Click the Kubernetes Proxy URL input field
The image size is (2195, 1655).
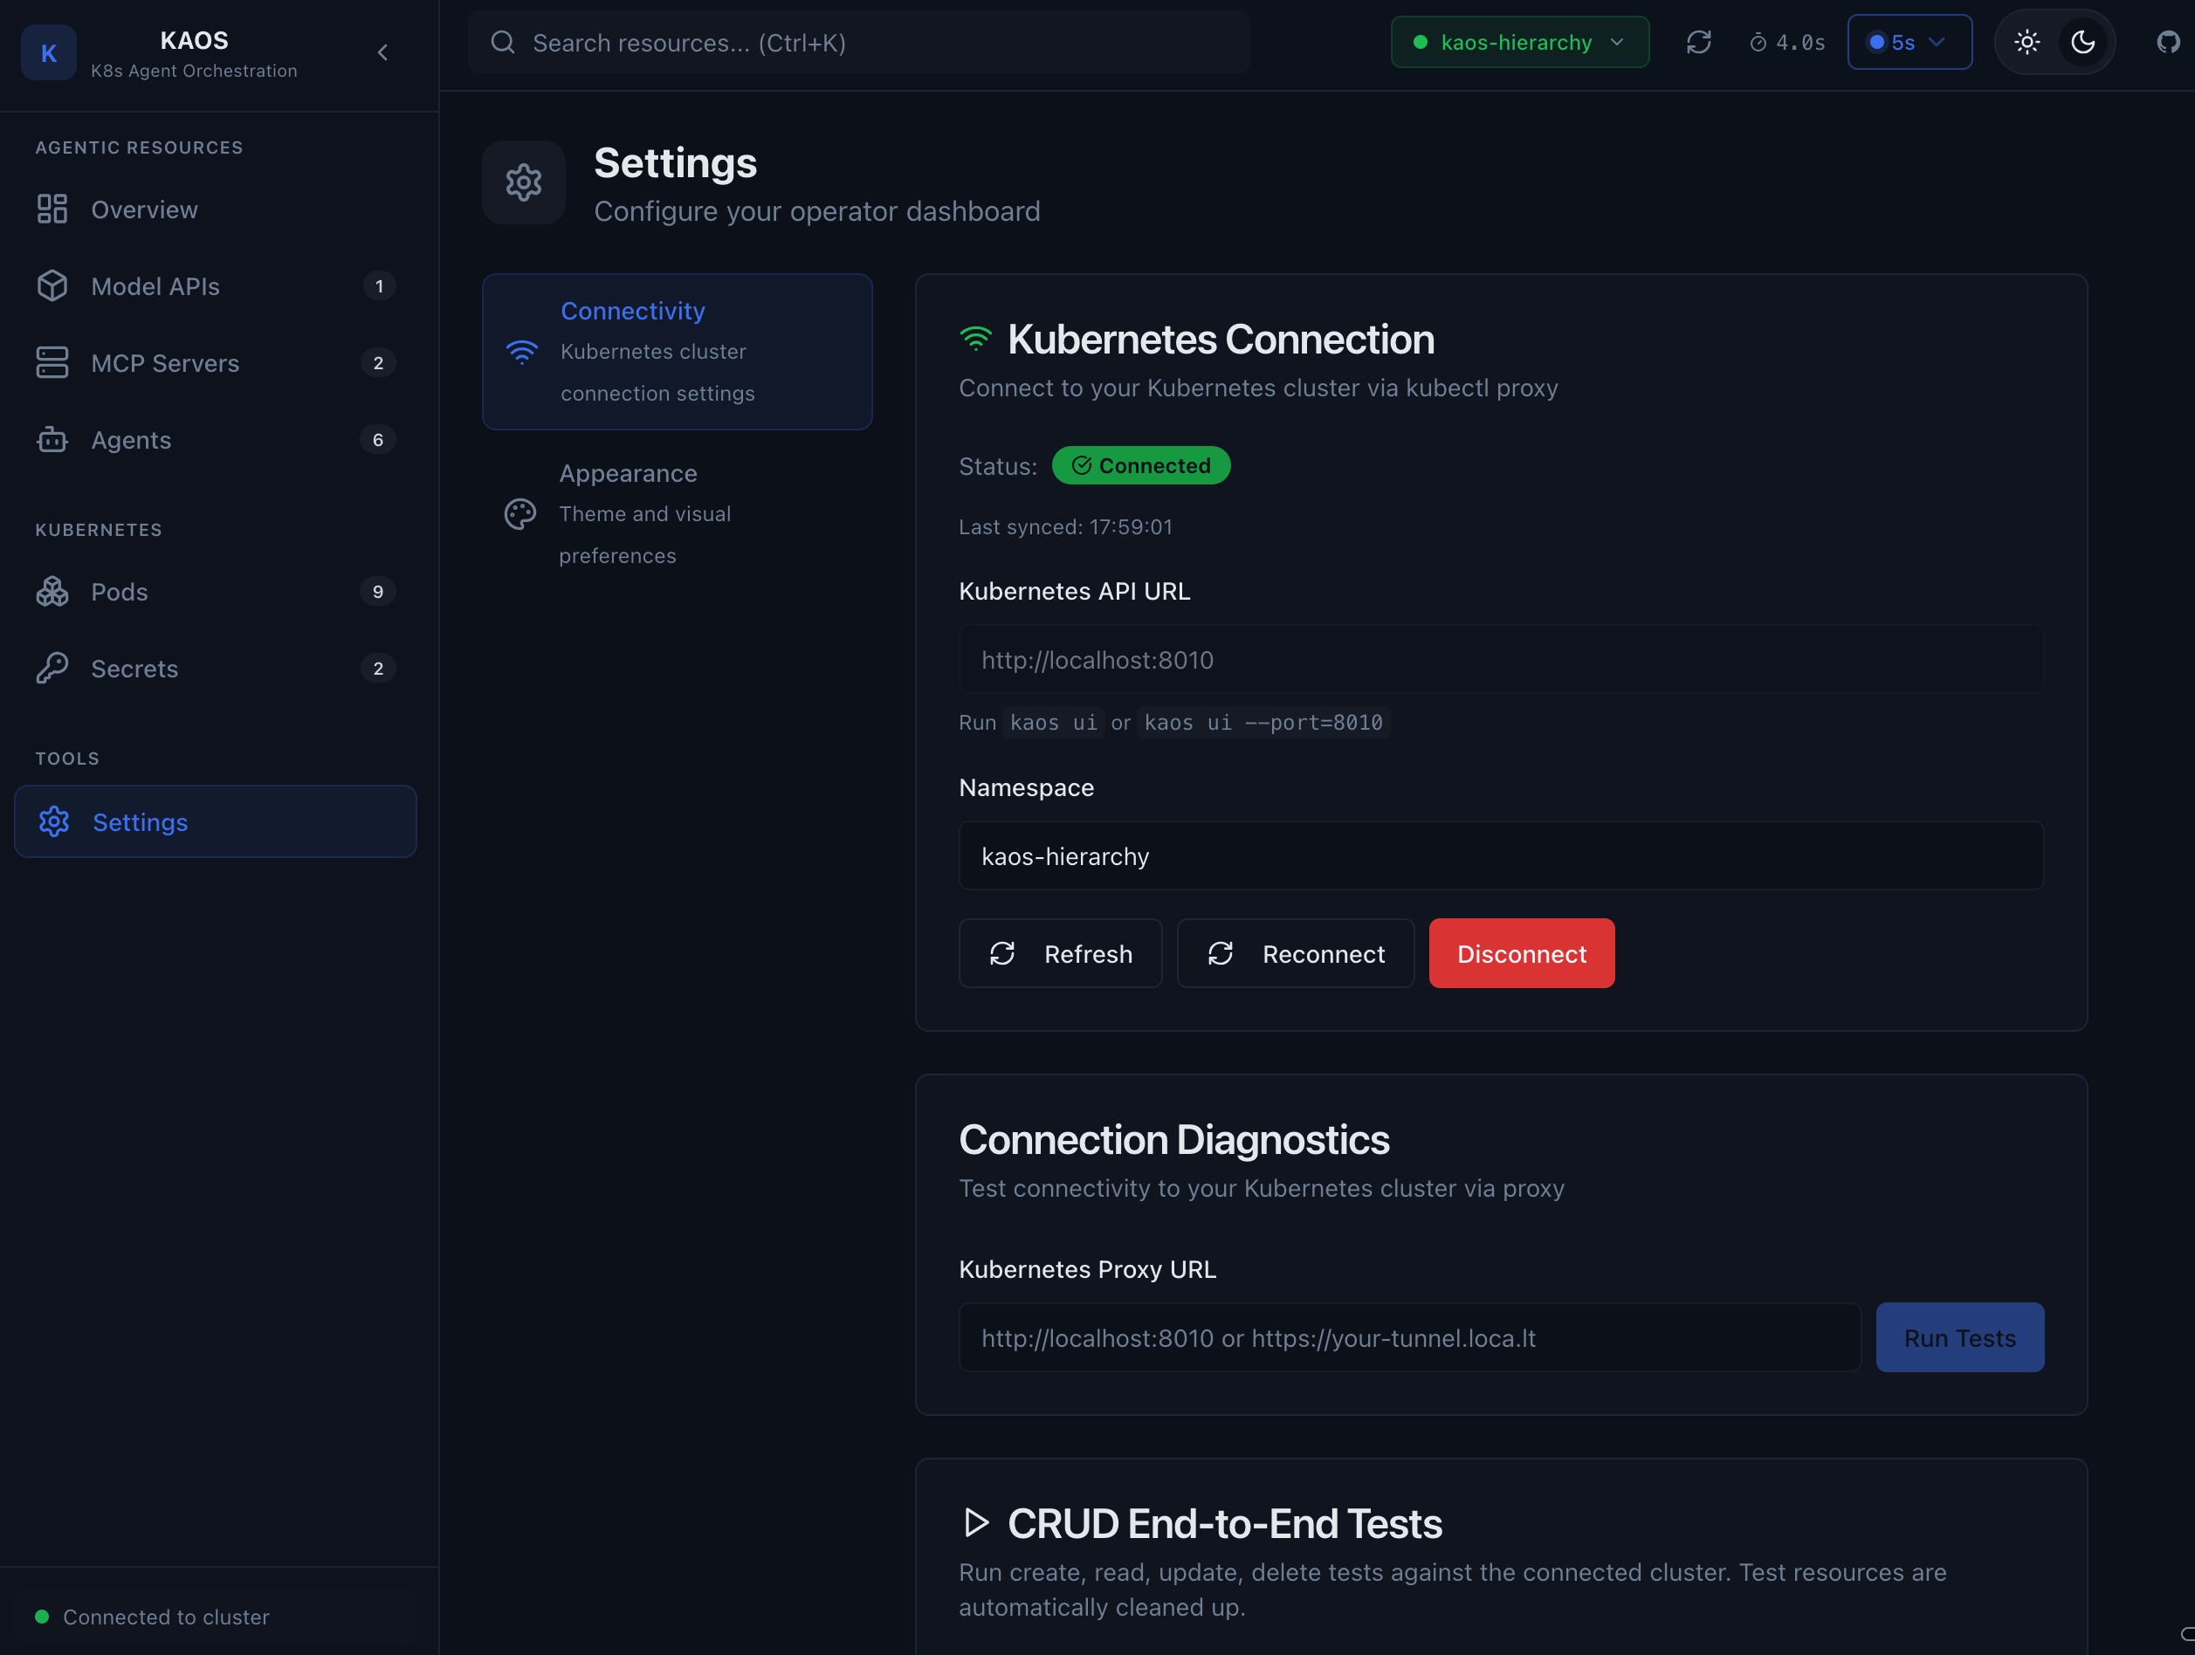click(x=1409, y=1337)
